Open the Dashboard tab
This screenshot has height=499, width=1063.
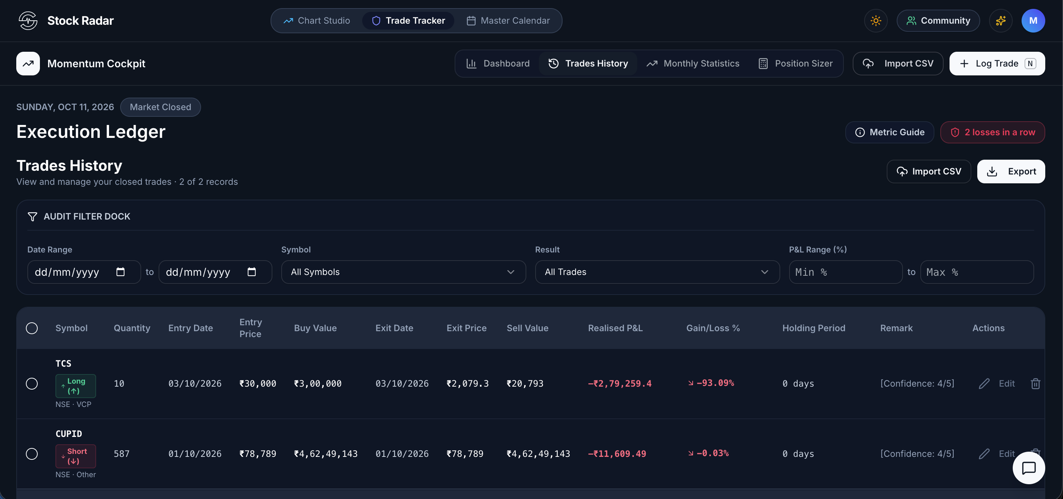pos(498,64)
